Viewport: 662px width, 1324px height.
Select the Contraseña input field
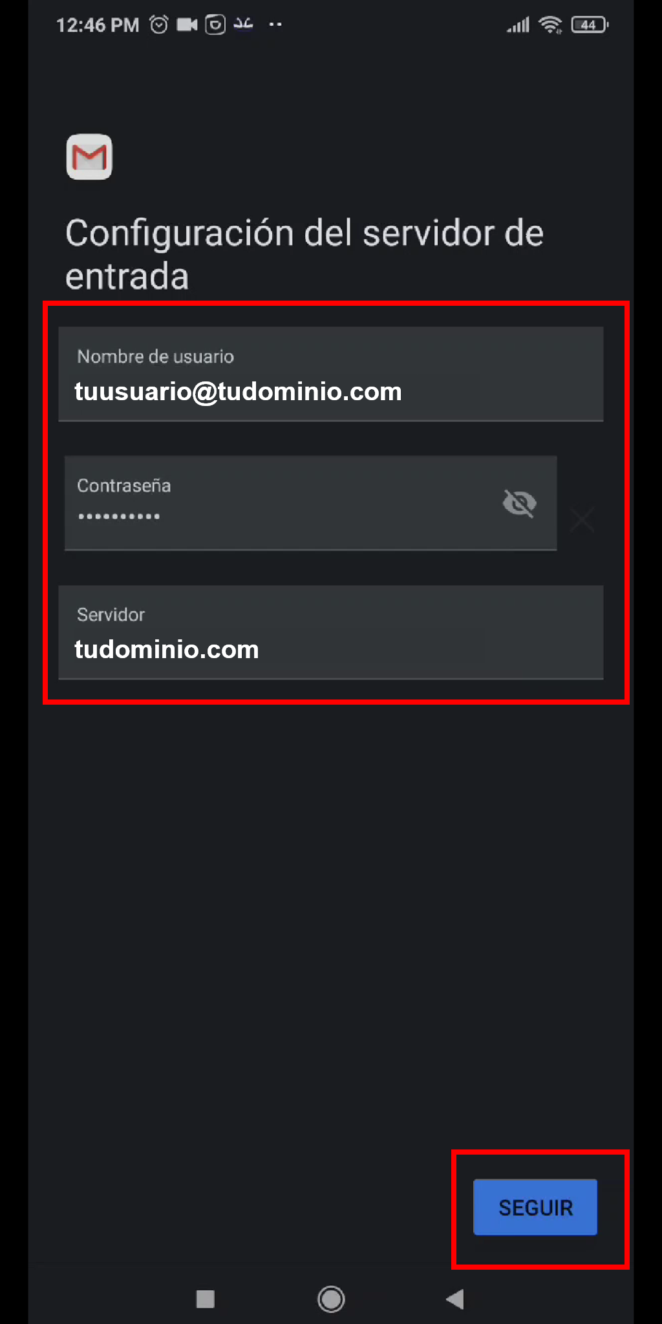pyautogui.click(x=311, y=503)
